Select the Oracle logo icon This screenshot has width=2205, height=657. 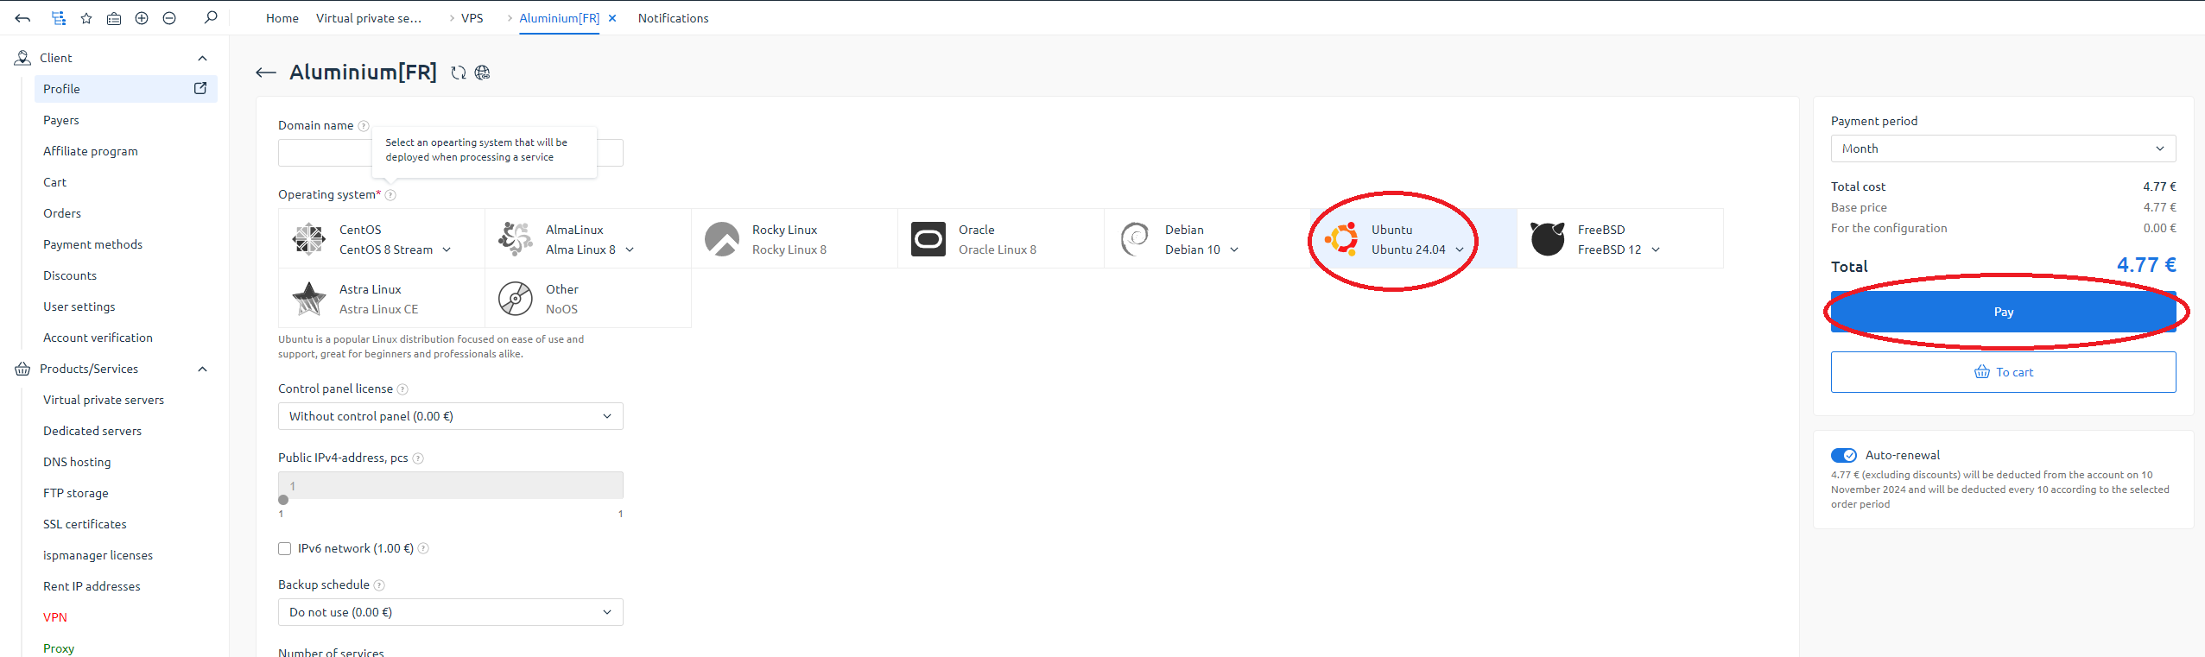[x=928, y=239]
